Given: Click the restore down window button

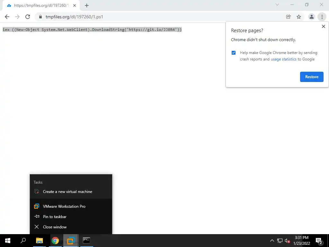Looking at the screenshot, I should (x=307, y=5).
